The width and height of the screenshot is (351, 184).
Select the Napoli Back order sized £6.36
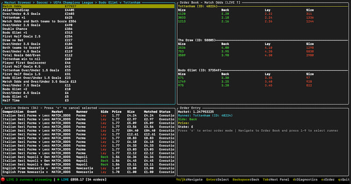(89, 157)
